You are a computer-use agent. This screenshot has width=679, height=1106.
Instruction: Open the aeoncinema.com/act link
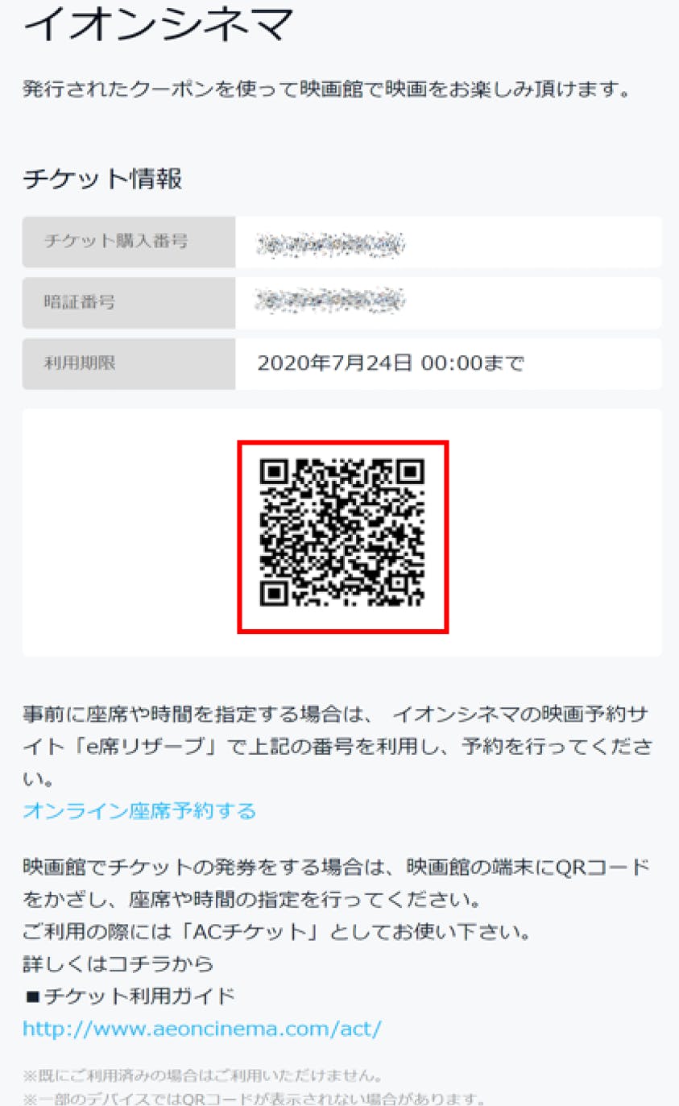[202, 1029]
